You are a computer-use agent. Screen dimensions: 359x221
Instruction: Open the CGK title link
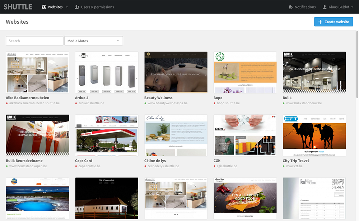pos(217,161)
